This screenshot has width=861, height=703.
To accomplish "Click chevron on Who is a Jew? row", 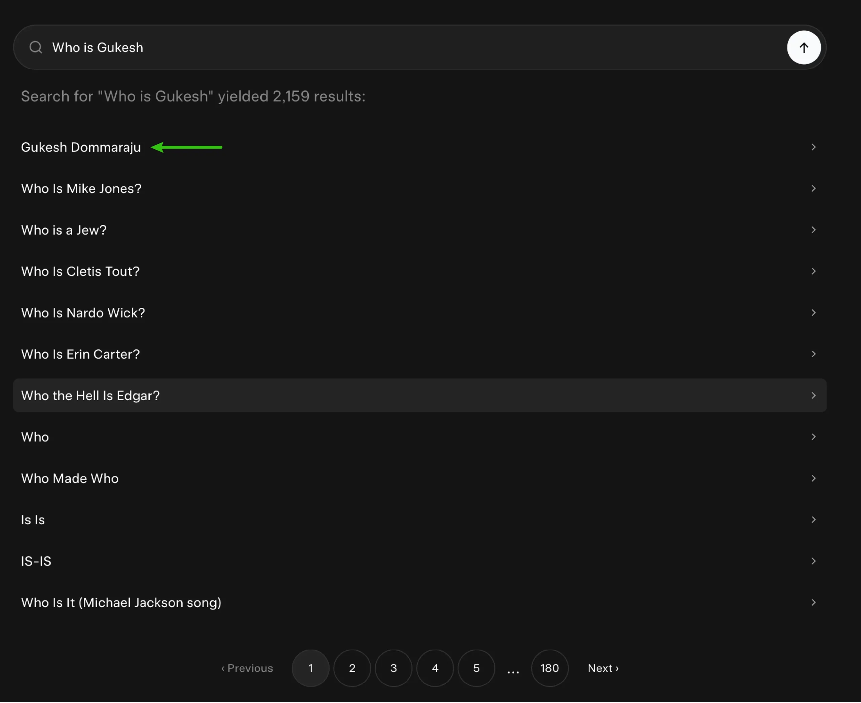I will (x=813, y=230).
